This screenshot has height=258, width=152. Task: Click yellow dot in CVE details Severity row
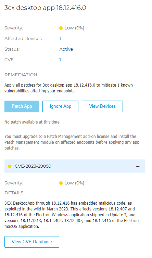point(61,183)
